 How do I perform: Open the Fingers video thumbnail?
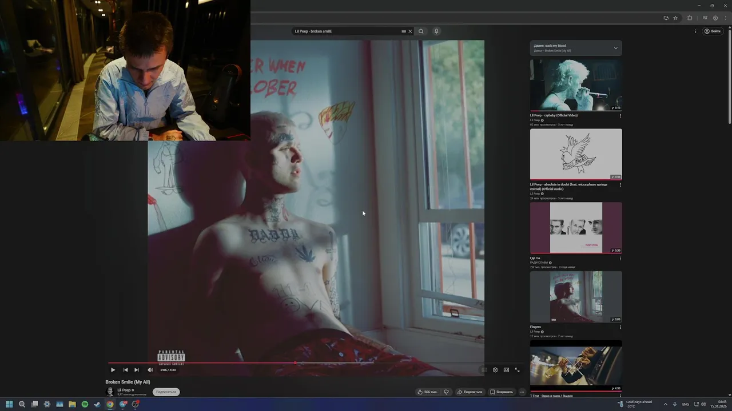[x=576, y=297]
